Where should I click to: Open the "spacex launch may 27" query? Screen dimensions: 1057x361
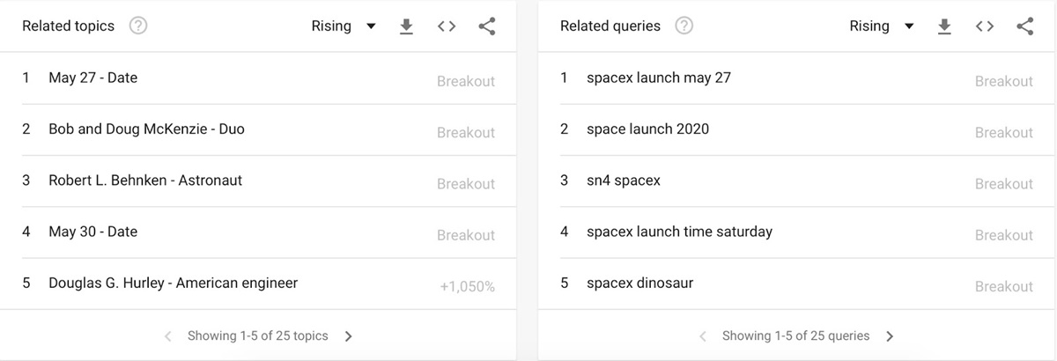(659, 77)
